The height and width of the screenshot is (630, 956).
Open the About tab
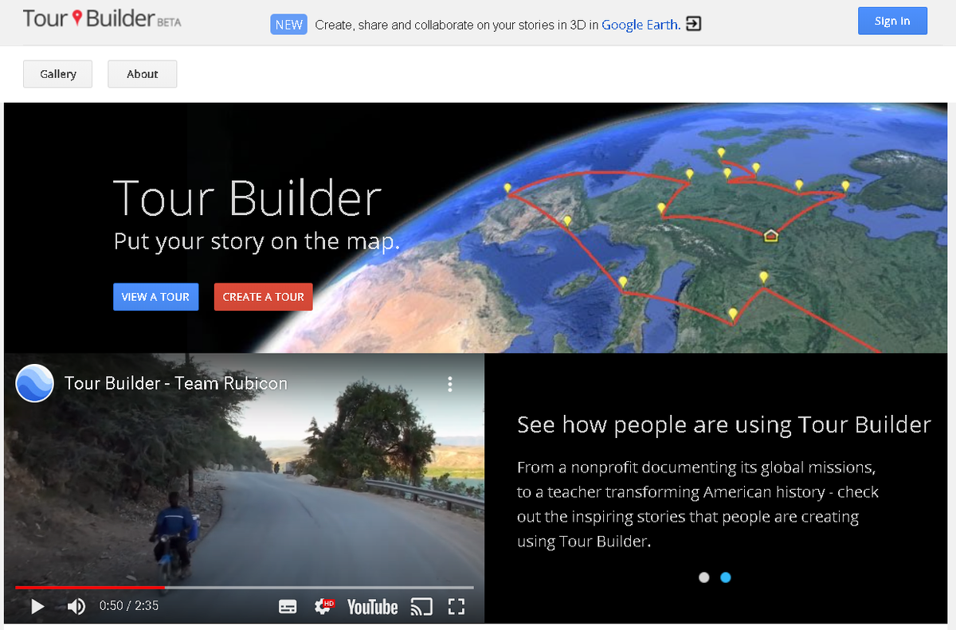coord(143,74)
